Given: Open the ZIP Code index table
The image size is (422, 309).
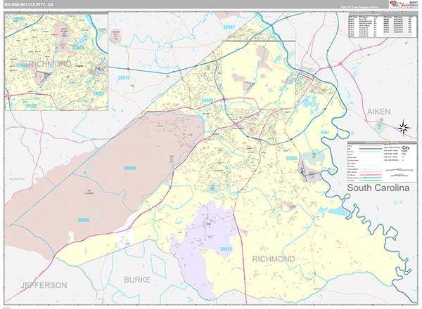Looking at the screenshot, I should [383, 25].
